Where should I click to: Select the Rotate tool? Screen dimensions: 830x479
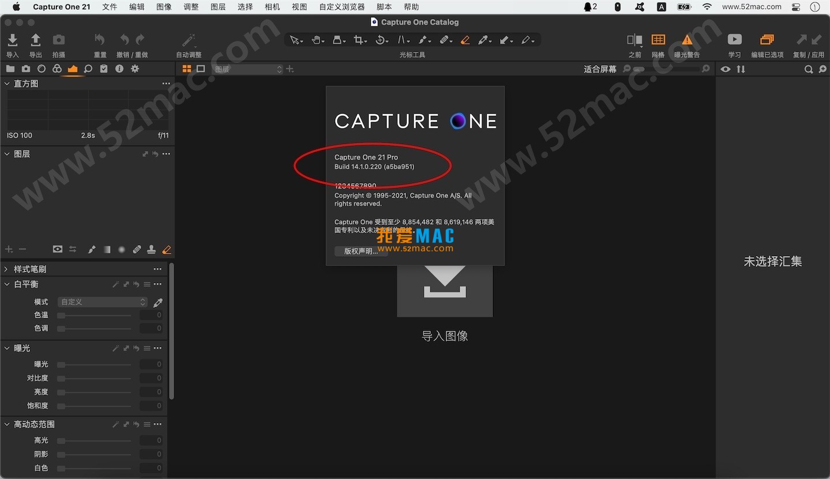pos(380,40)
